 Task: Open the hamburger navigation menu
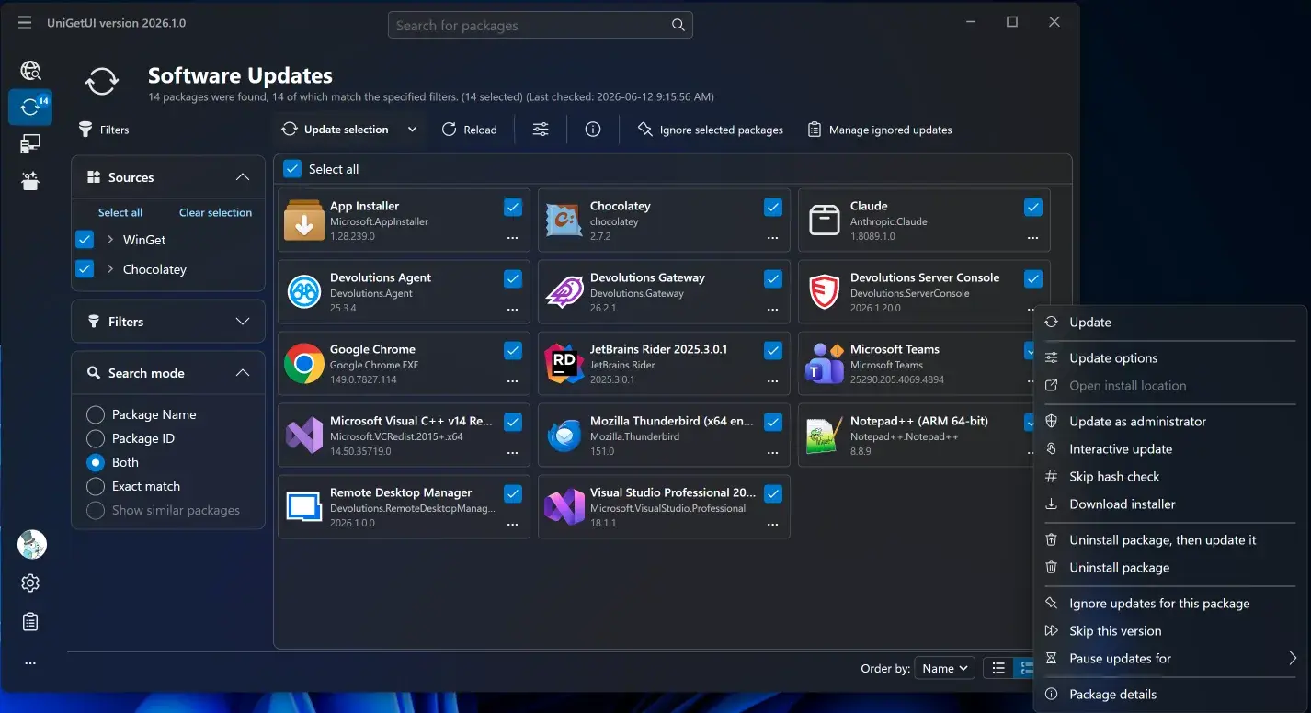pyautogui.click(x=25, y=23)
